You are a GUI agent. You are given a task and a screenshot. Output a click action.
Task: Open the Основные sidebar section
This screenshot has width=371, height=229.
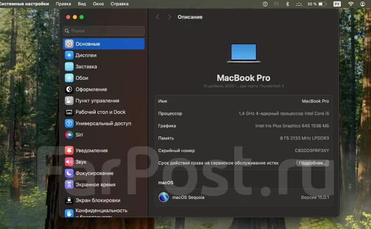pos(104,44)
